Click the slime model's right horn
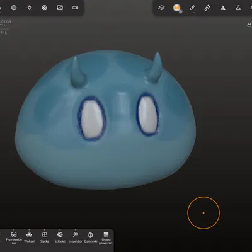252x252 pixels. (156, 67)
